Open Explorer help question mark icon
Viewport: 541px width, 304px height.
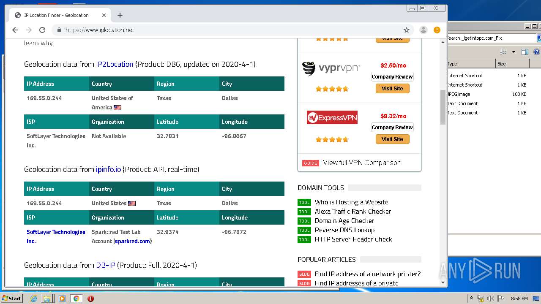pyautogui.click(x=536, y=52)
